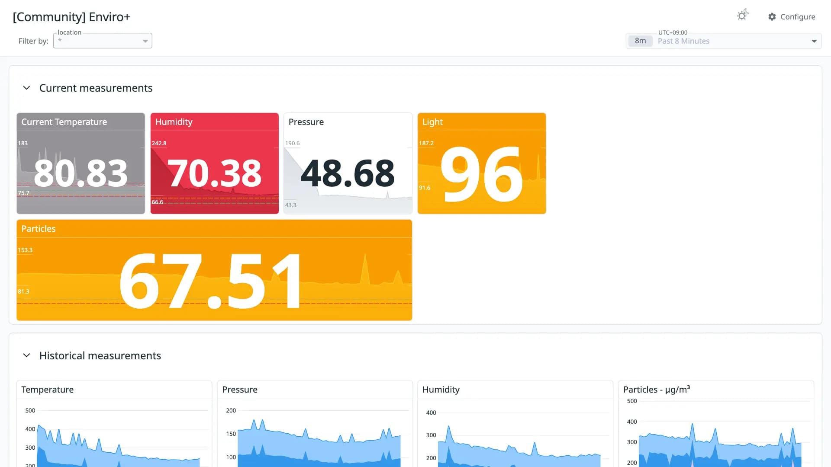Open the Particles 67.51 widget
Viewport: 831px width, 467px height.
point(214,270)
